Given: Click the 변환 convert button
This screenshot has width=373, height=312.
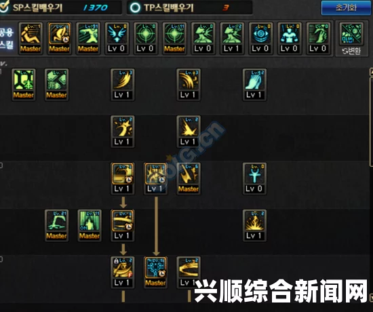Looking at the screenshot, I should [x=351, y=51].
